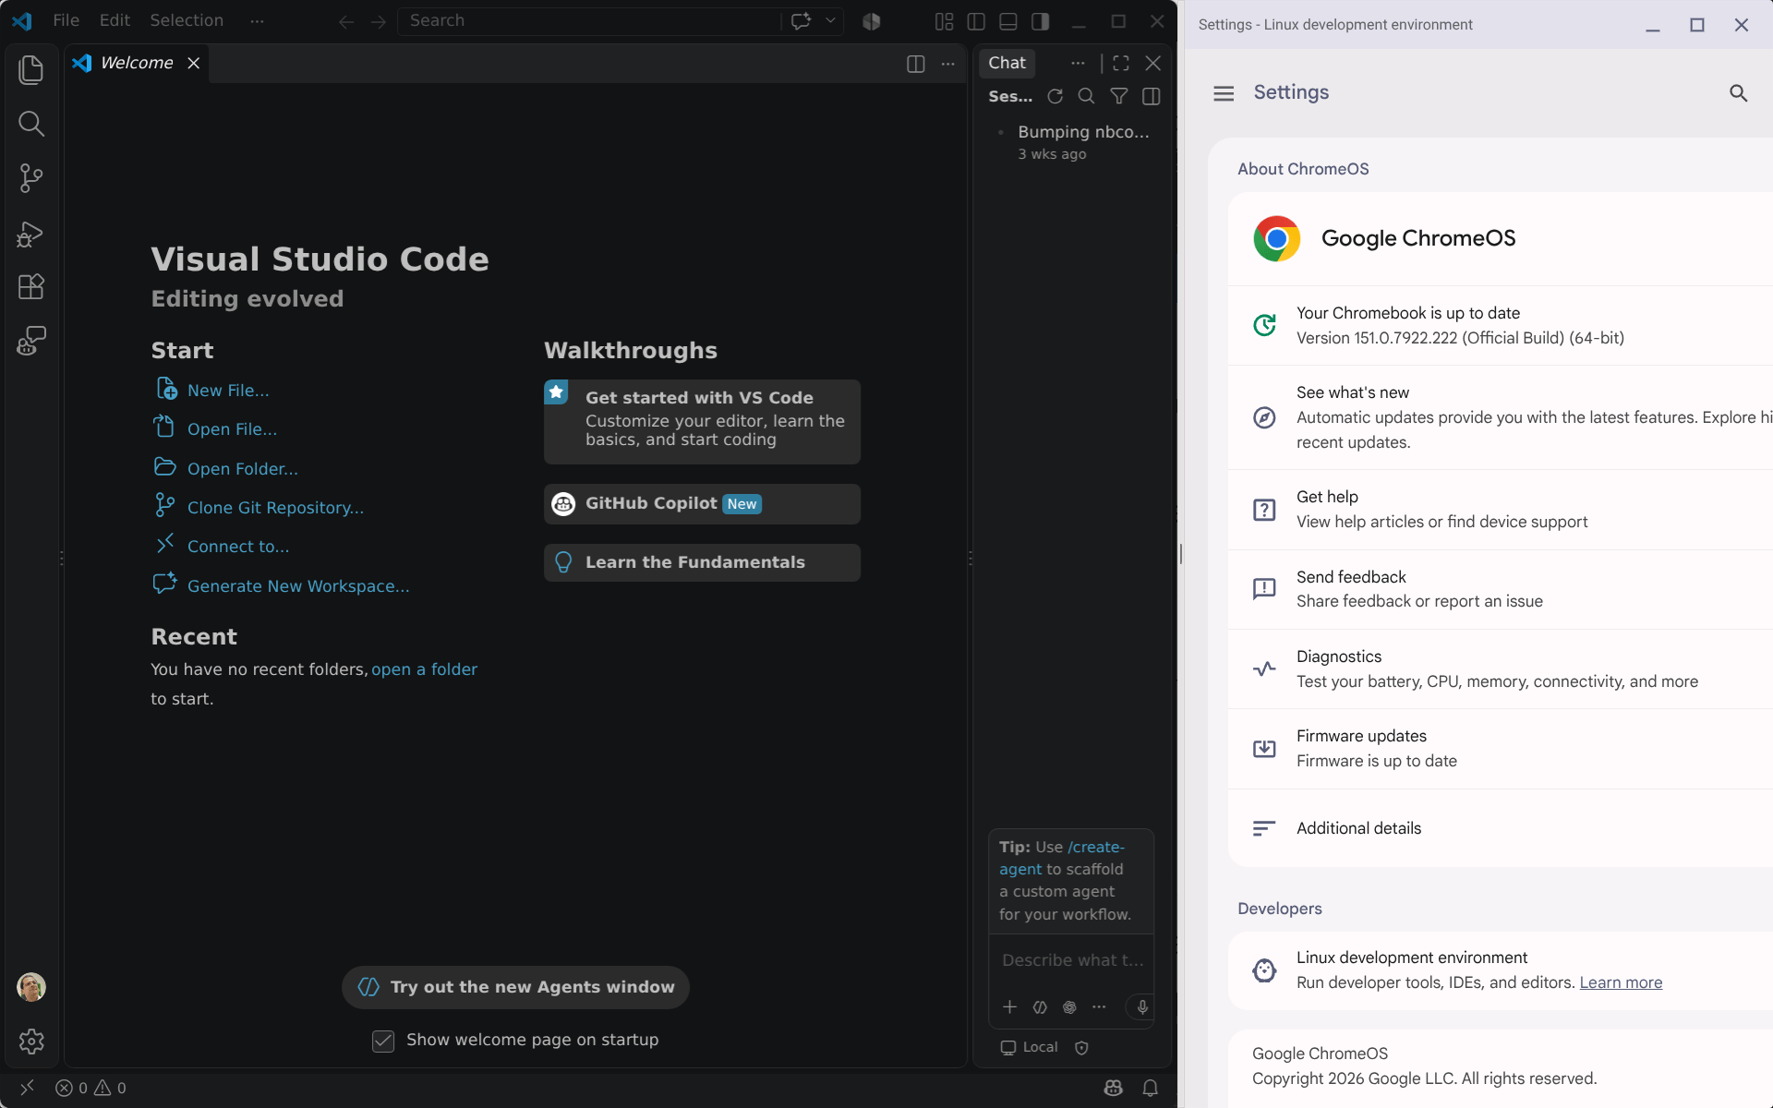
Task: Toggle the bottom panel layout button
Action: [1008, 21]
